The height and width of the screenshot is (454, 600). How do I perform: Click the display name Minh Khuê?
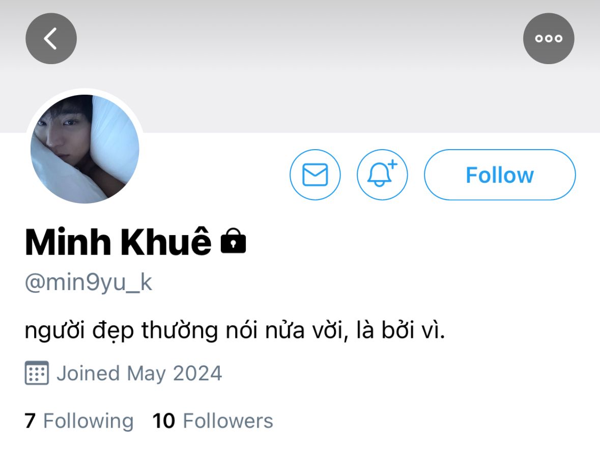coord(118,242)
